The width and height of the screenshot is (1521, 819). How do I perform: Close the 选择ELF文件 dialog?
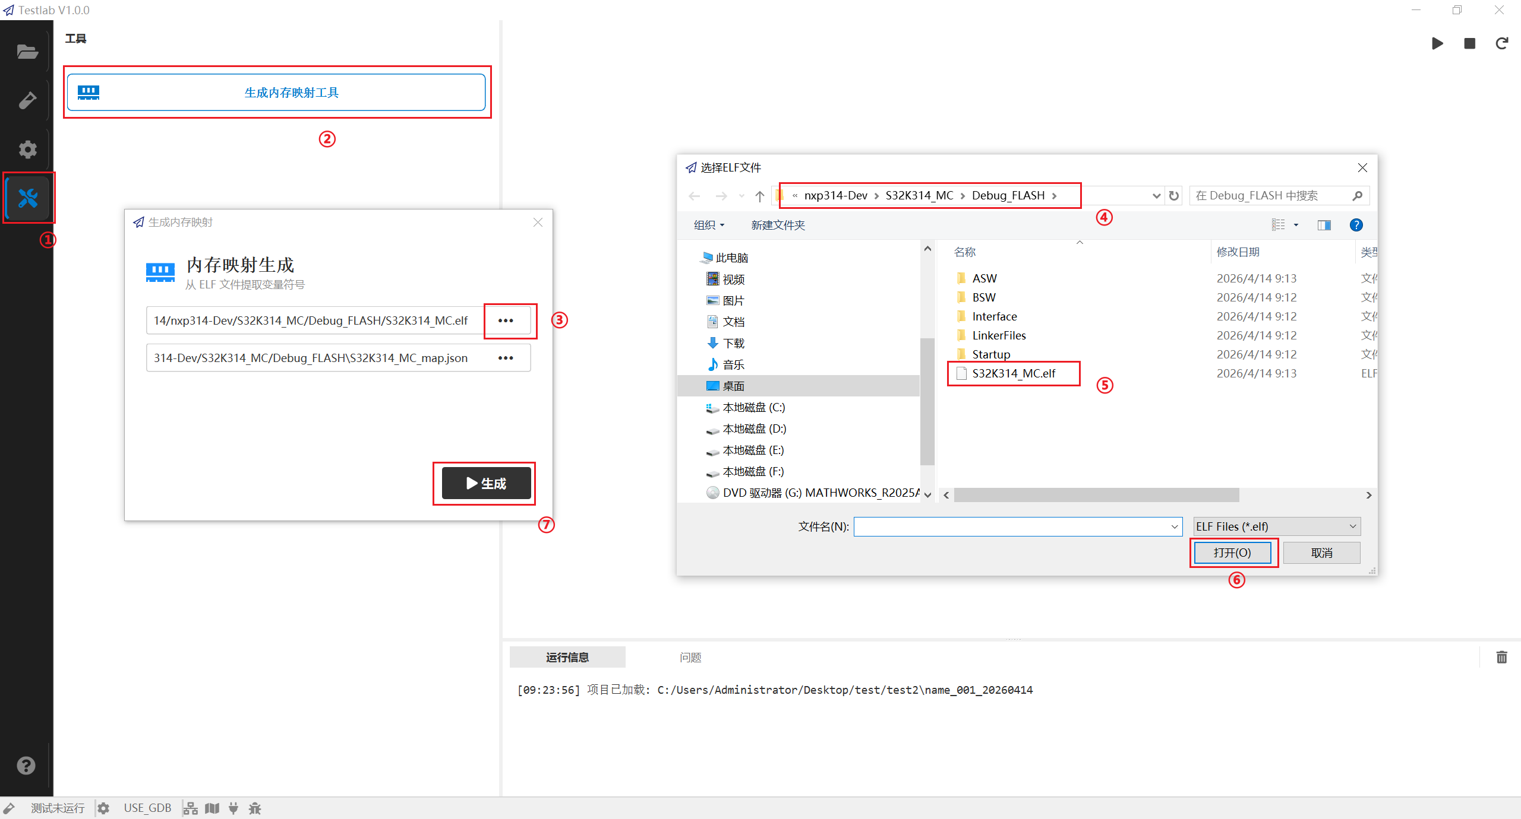[x=1362, y=168]
